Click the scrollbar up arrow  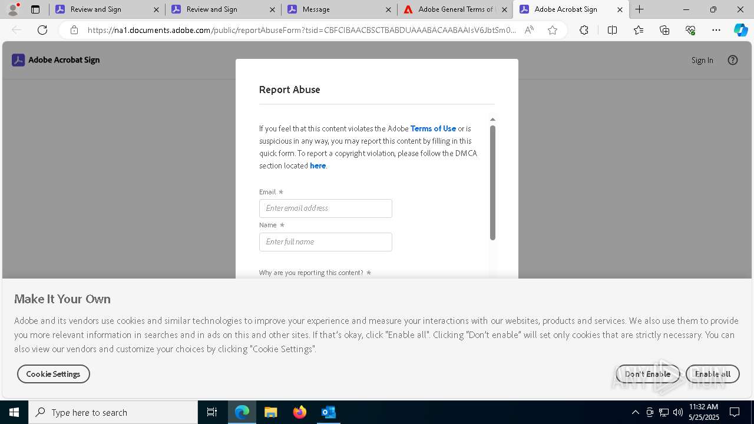click(492, 120)
